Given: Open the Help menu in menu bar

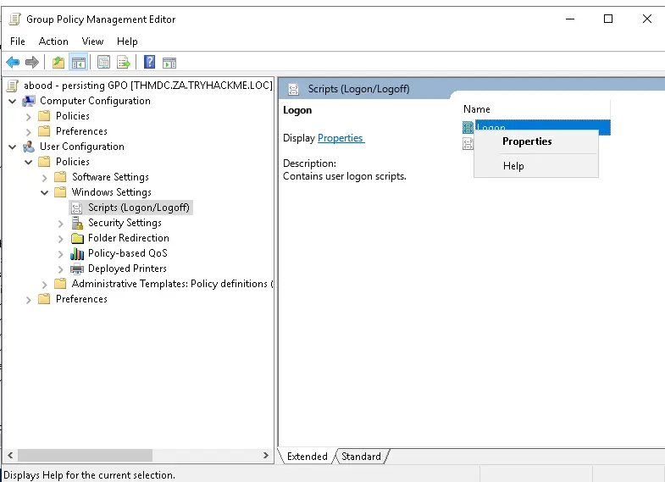Looking at the screenshot, I should click(x=127, y=42).
